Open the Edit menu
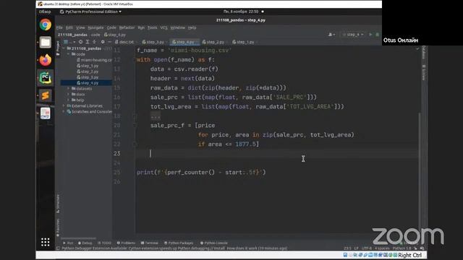This screenshot has width=463, height=260. [69, 27]
